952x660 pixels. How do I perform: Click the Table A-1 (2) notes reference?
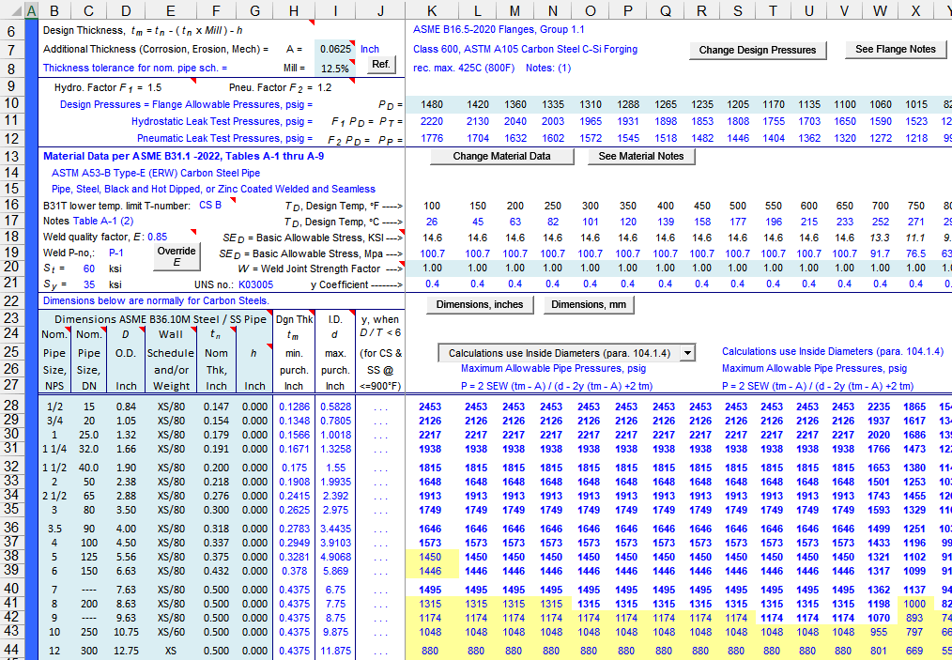point(103,221)
